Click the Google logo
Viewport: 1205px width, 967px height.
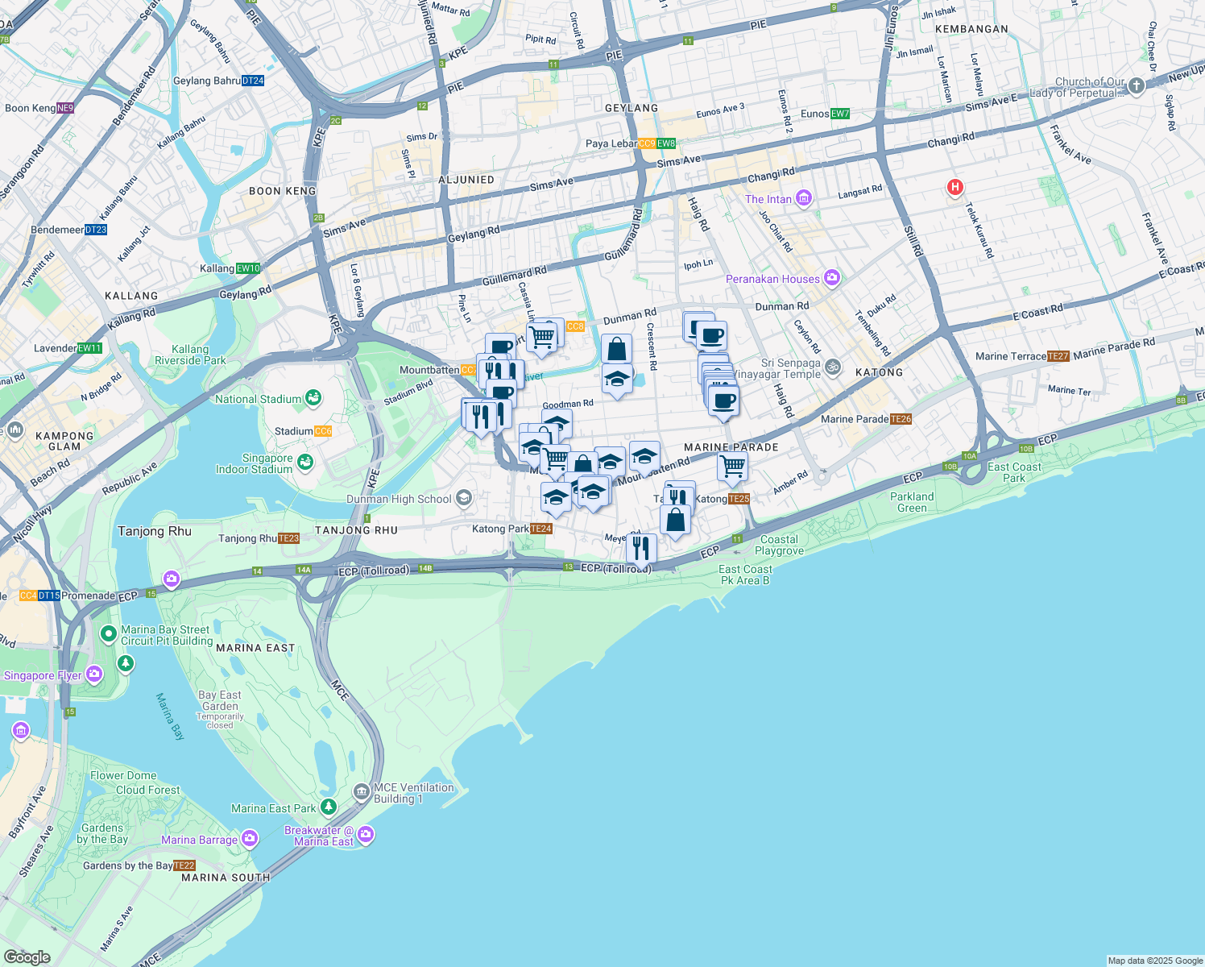pyautogui.click(x=27, y=957)
